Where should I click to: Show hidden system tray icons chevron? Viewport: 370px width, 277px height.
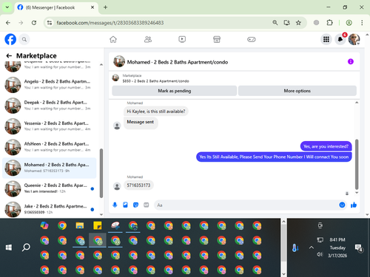[312, 247]
